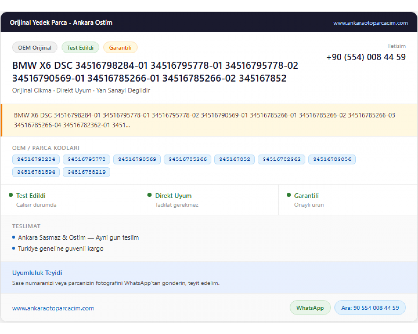The width and height of the screenshot is (418, 334).
Task: Open the WhatsApp contact button
Action: tap(310, 308)
